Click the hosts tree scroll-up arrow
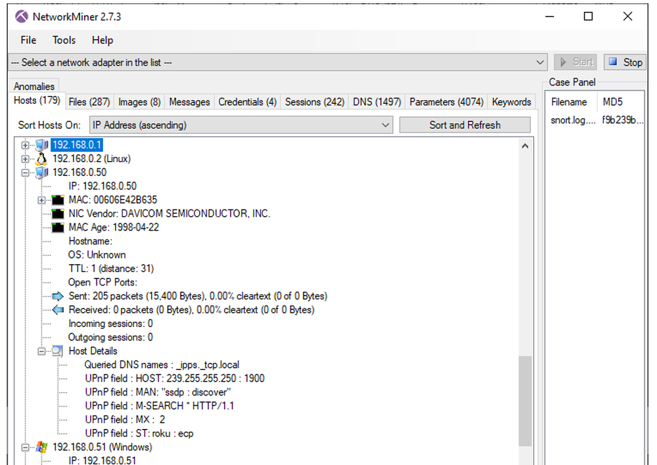This screenshot has width=657, height=465. [x=526, y=146]
